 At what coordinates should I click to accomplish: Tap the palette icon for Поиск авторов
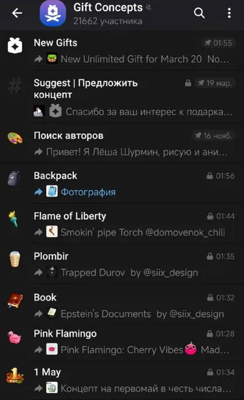point(15,138)
